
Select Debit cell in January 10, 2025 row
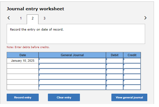114,61
